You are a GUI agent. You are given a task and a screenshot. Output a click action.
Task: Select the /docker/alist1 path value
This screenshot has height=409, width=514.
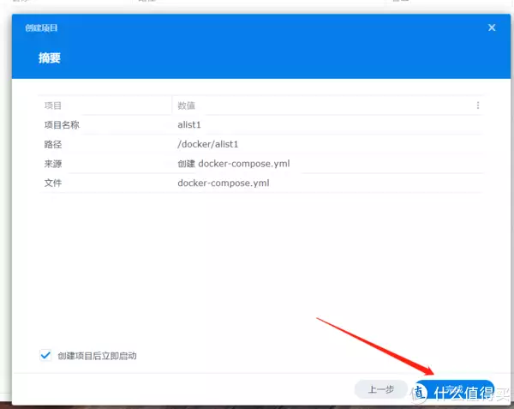(x=208, y=144)
